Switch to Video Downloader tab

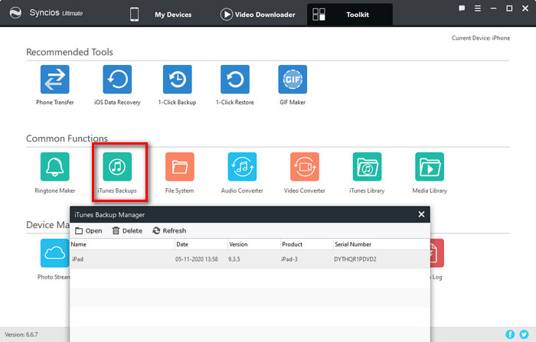(x=258, y=15)
